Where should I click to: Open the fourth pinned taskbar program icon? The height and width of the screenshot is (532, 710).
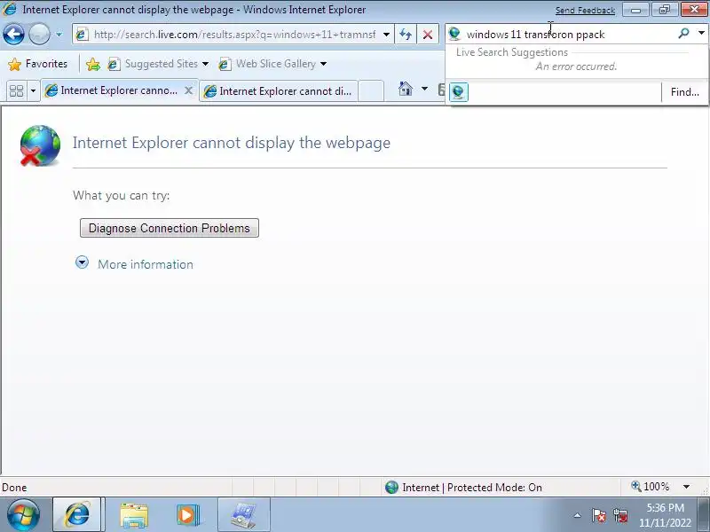243,515
